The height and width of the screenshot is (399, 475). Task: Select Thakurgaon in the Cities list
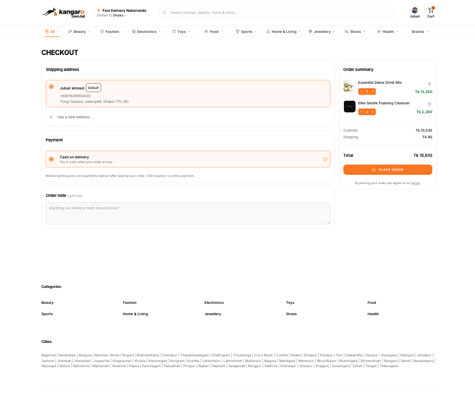click(x=389, y=366)
